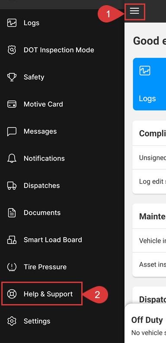Click the Settings gear icon

coord(12,321)
